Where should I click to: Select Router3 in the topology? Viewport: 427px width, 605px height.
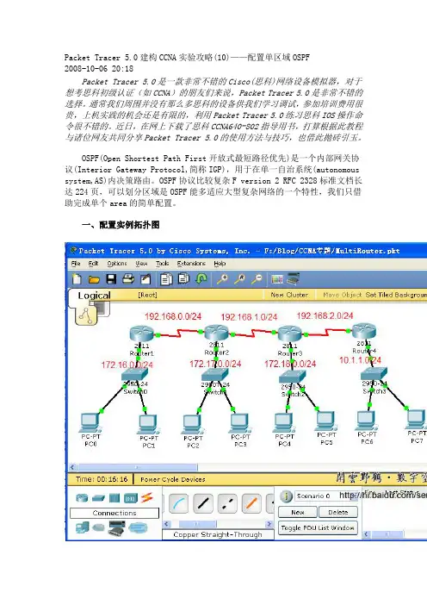[289, 334]
